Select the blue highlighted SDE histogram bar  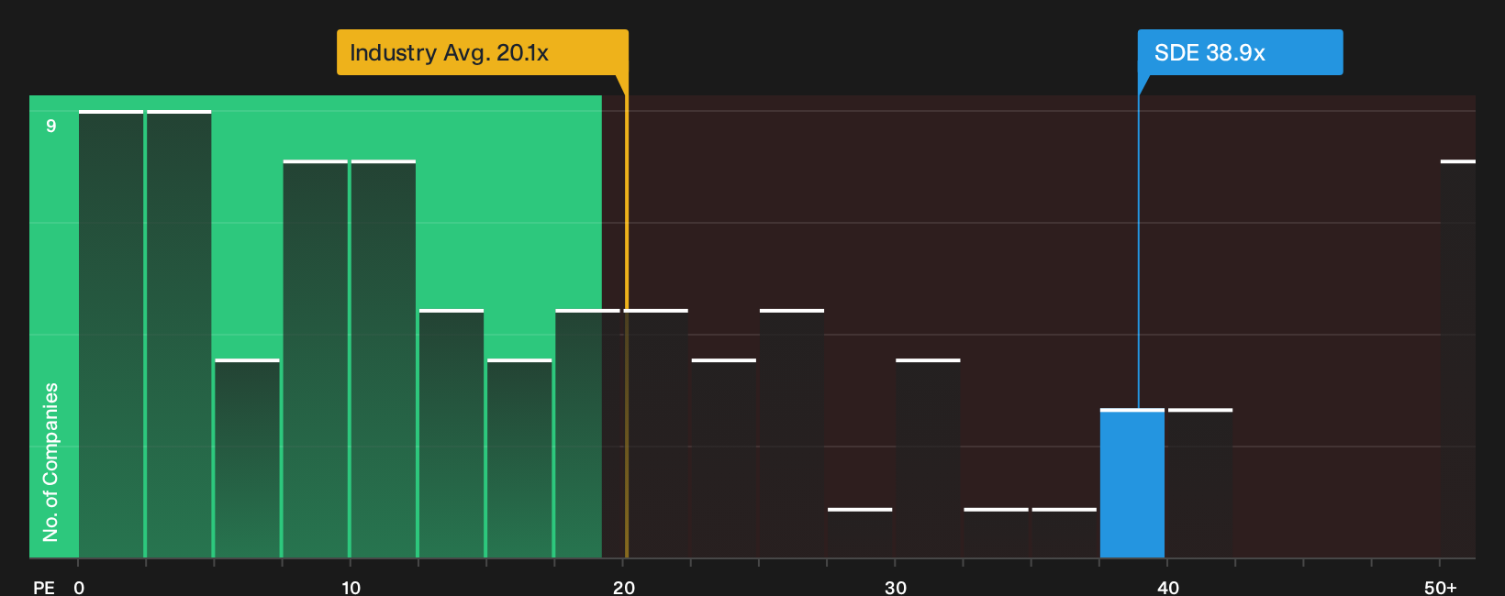1132,483
